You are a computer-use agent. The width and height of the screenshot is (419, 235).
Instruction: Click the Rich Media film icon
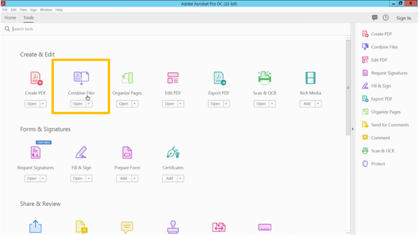click(311, 78)
